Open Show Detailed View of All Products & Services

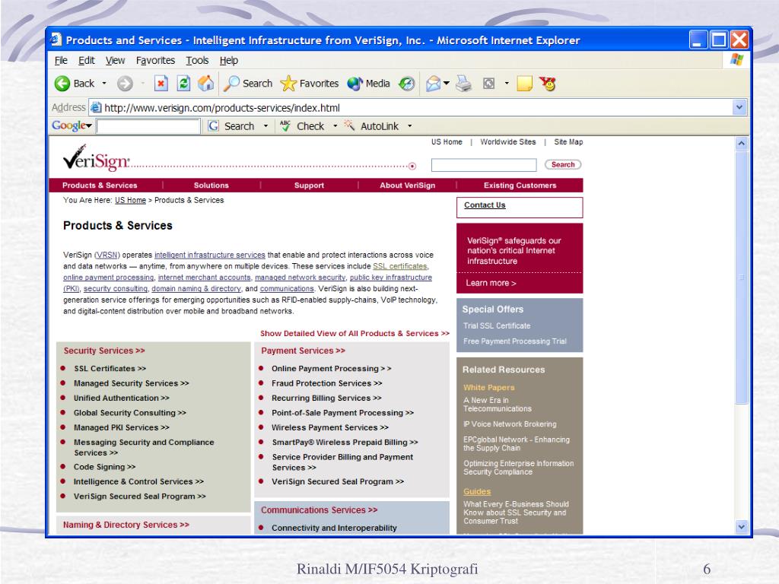coord(355,334)
